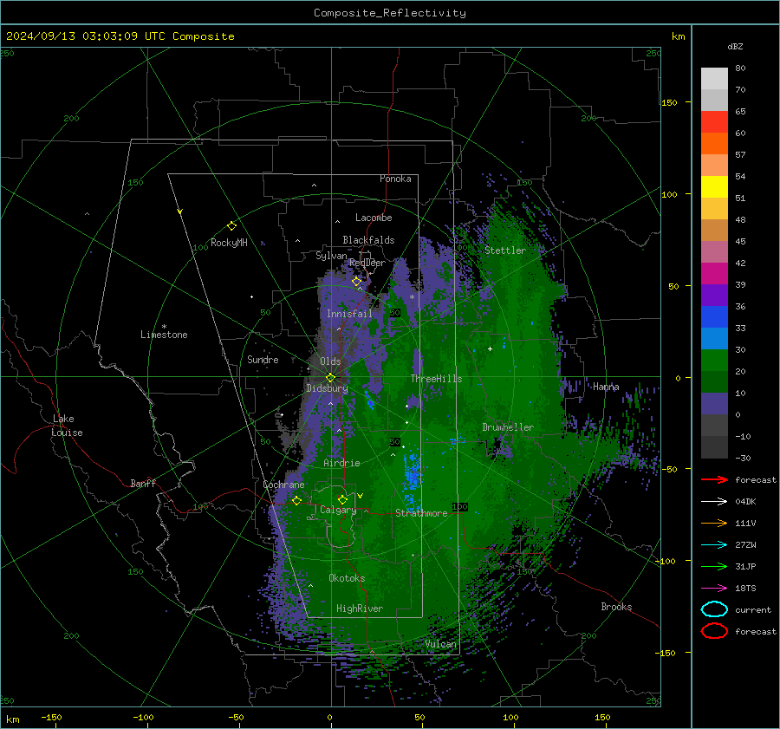
Task: Pick the yellow 54-51 dBZ swatch
Action: [714, 186]
